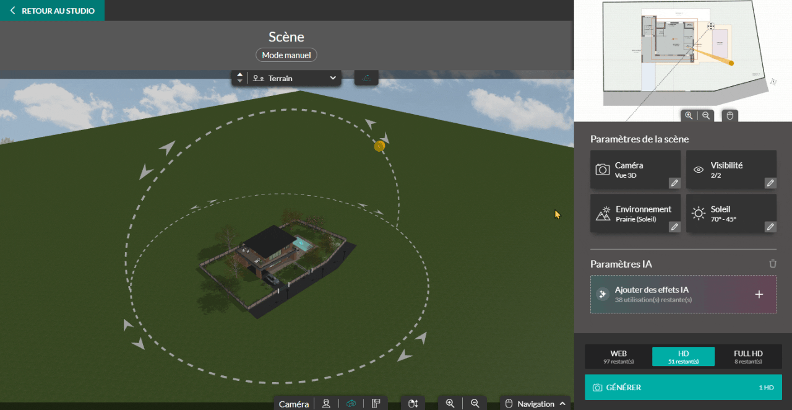Expand the Navigation menu
The height and width of the screenshot is (410, 792).
point(535,403)
